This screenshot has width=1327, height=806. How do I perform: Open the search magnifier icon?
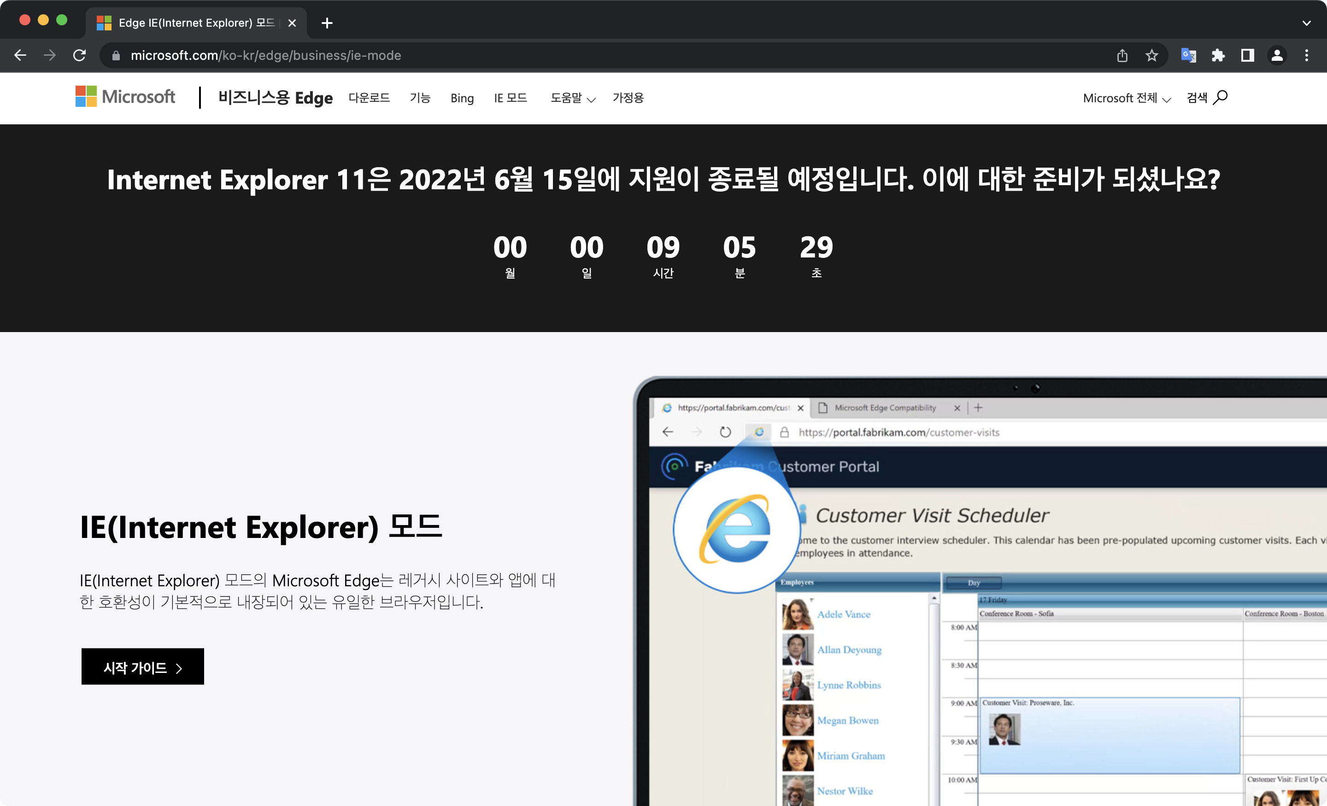1221,98
